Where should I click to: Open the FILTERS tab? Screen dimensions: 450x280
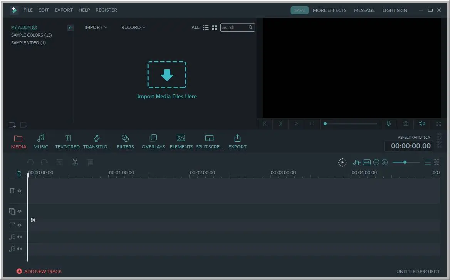pos(125,142)
